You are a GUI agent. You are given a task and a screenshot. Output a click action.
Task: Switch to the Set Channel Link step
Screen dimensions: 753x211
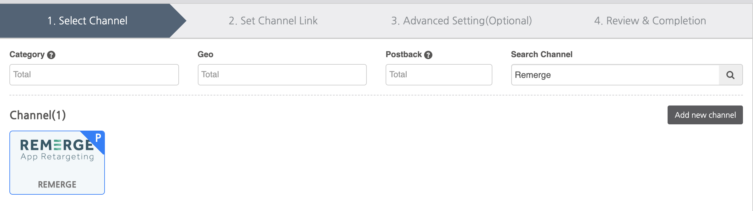coord(274,20)
